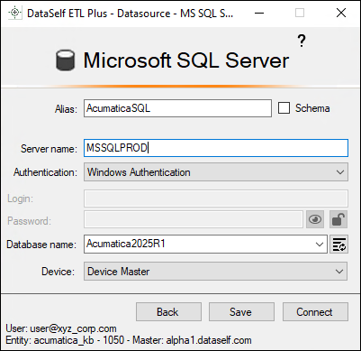This screenshot has width=361, height=351.
Task: Open the Authentication dropdown
Action: tap(216, 172)
